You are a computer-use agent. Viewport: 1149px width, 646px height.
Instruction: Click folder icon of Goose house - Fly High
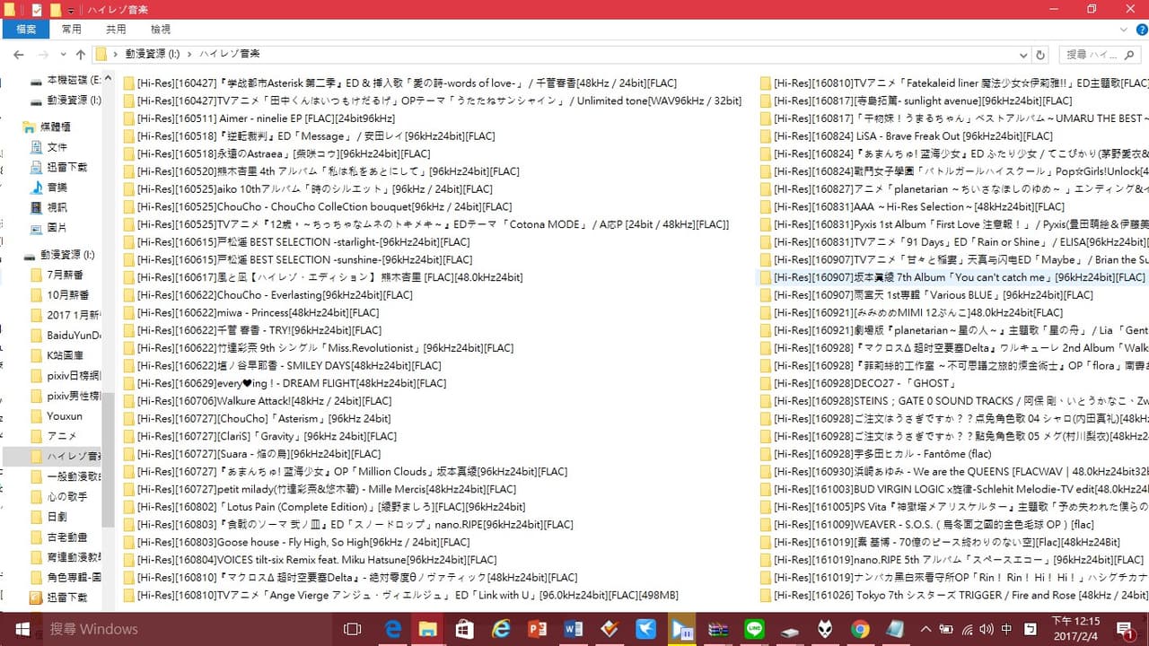(129, 542)
